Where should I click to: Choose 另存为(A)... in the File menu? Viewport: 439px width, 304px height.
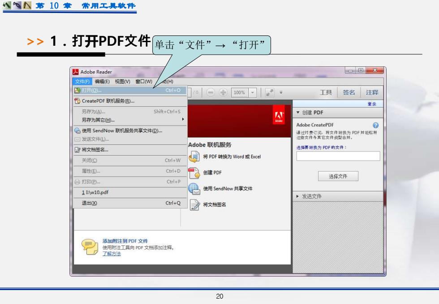[130, 112]
